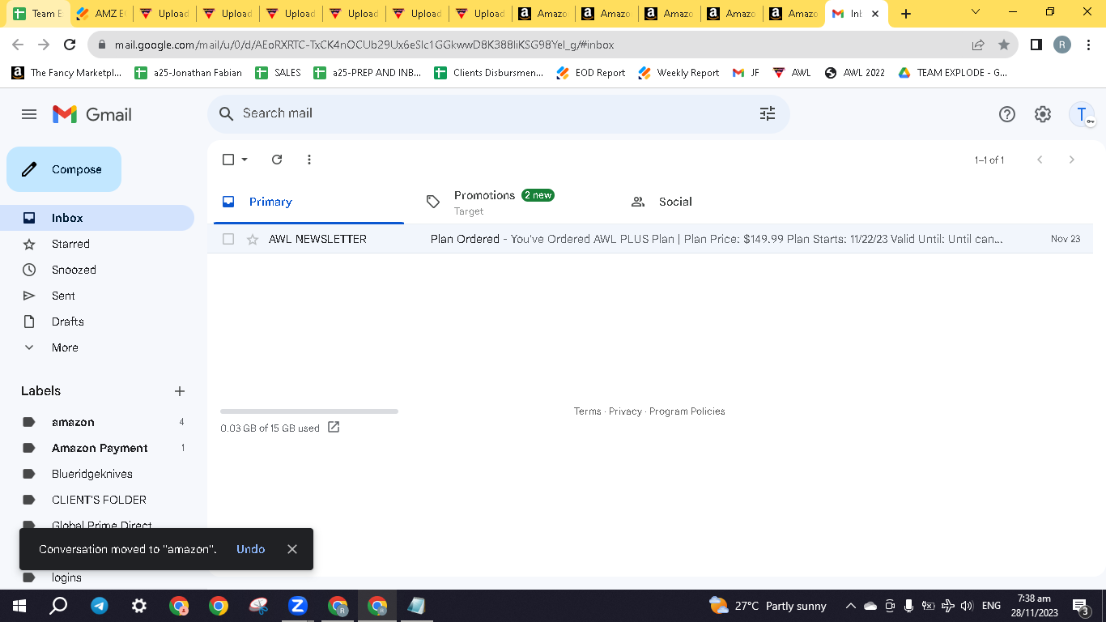Open Windows taskbar search
This screenshot has width=1106, height=622.
(x=58, y=606)
